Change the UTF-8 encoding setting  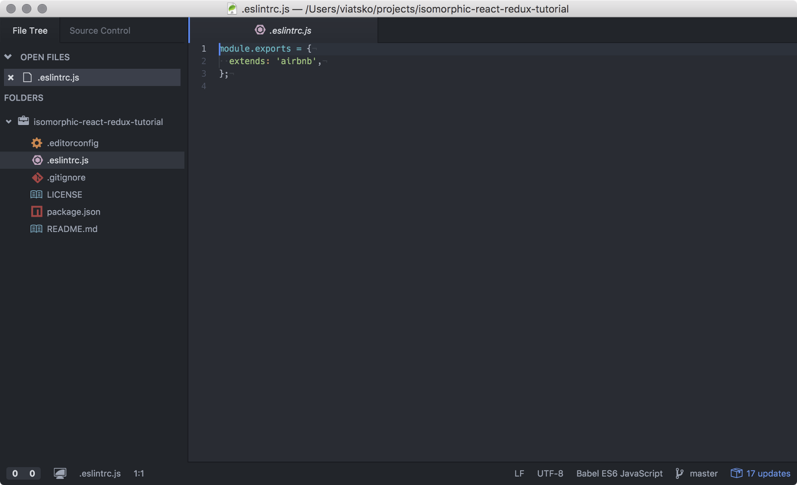pyautogui.click(x=550, y=474)
